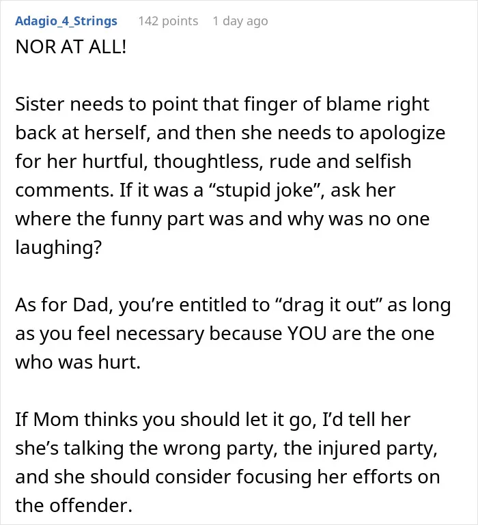Click the word apologize in the comment
This screenshot has height=525, width=478.
pos(402,133)
